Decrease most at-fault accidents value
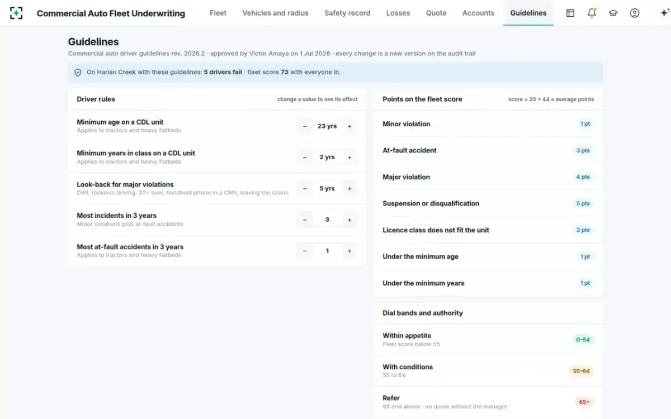The width and height of the screenshot is (671, 419). [305, 251]
